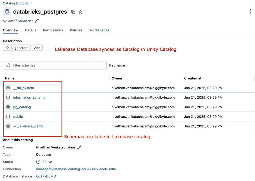Click the catalog icon beside the title

tap(7, 12)
